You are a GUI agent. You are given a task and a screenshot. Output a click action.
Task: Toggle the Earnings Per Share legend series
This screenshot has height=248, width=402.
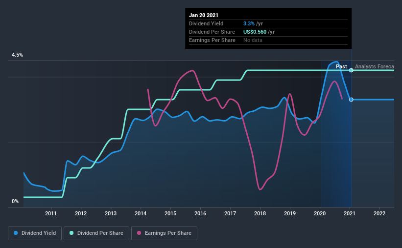click(164, 233)
